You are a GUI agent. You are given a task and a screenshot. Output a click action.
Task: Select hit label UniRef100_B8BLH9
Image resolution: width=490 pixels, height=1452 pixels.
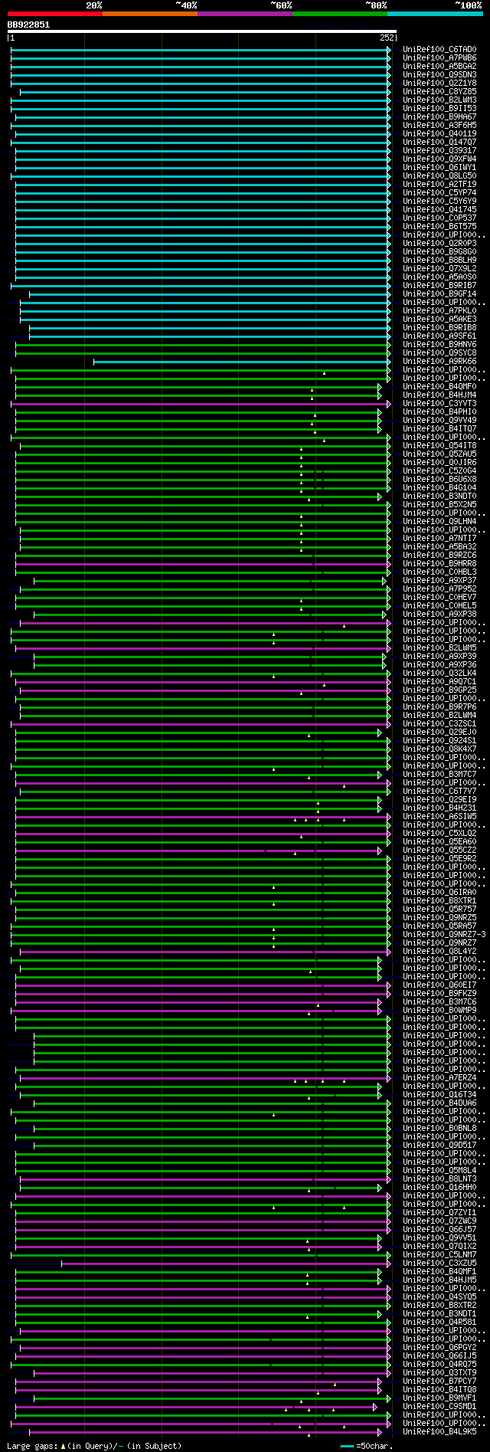pyautogui.click(x=439, y=261)
